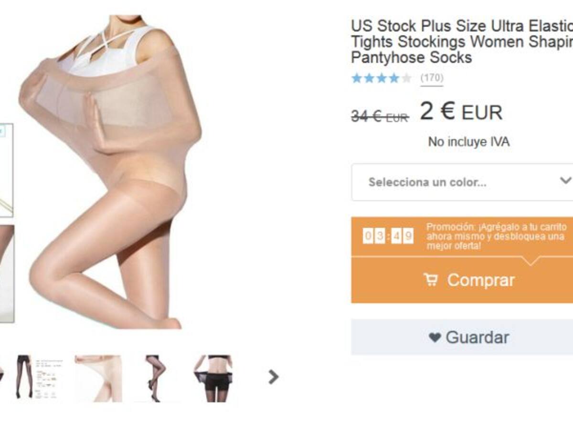Screen dimensions: 573x429
Task: Select the black stretched waistband thumbnail
Action: coord(213,378)
